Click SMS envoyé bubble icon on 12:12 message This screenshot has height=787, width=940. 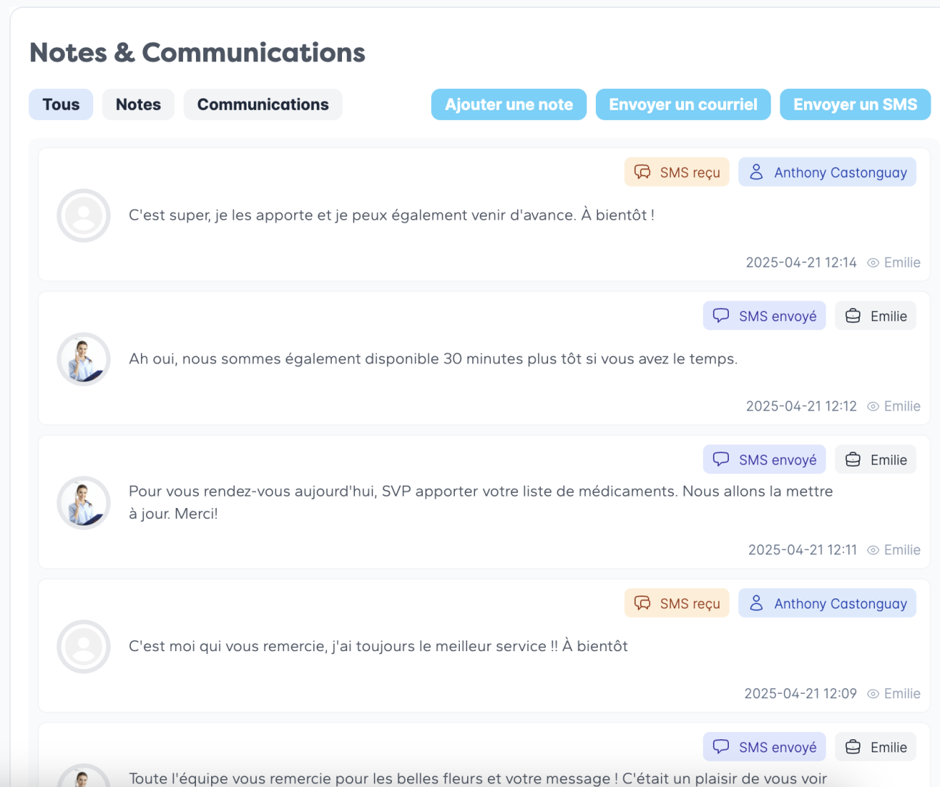click(721, 316)
